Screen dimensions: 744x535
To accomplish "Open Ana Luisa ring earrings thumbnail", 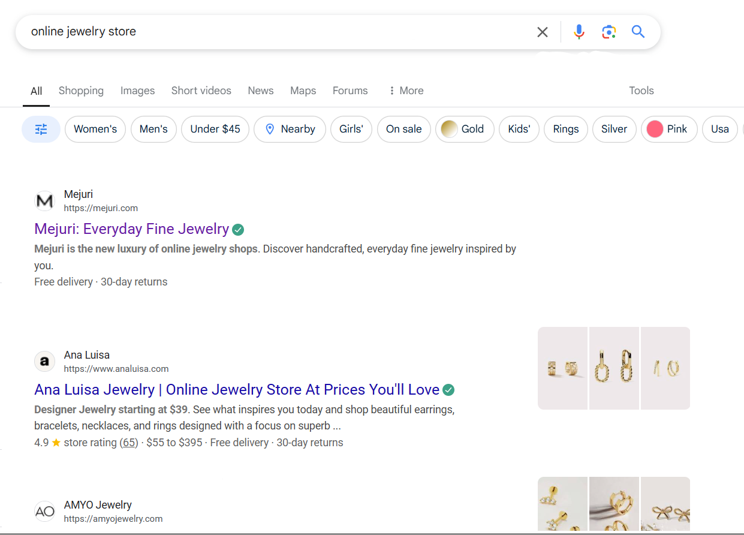I will (x=562, y=368).
